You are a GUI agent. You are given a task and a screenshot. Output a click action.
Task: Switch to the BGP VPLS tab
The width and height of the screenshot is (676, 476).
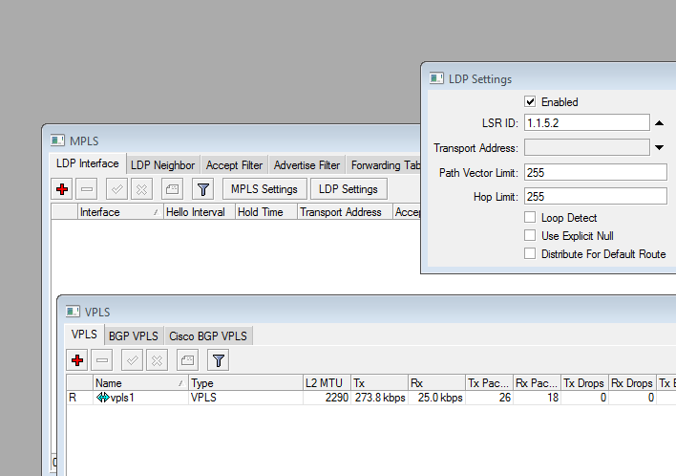click(134, 335)
